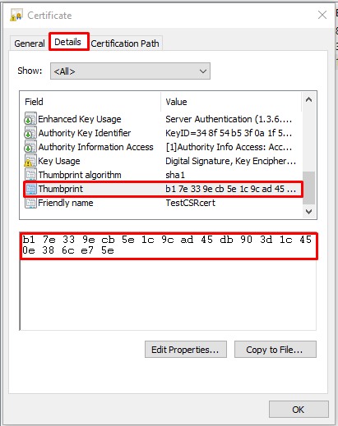The height and width of the screenshot is (426, 338).
Task: Click the Certificate icon in title bar
Action: click(x=16, y=15)
